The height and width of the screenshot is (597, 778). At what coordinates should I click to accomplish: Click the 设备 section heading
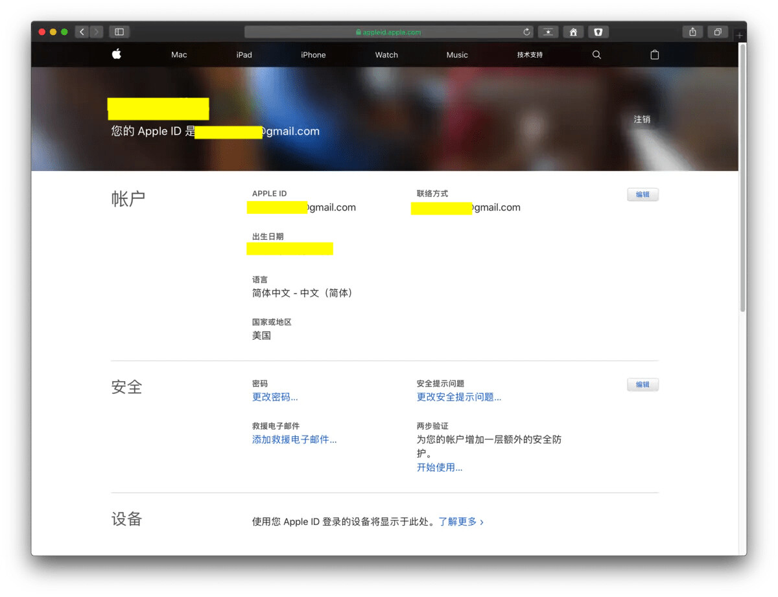[126, 519]
